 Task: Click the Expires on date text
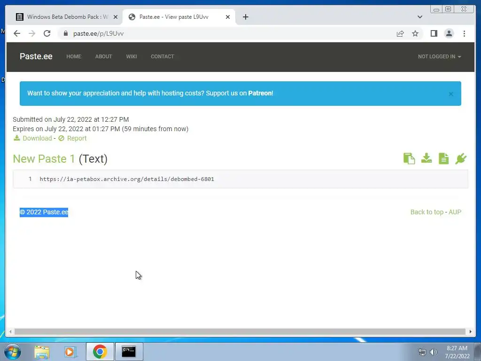(x=101, y=129)
